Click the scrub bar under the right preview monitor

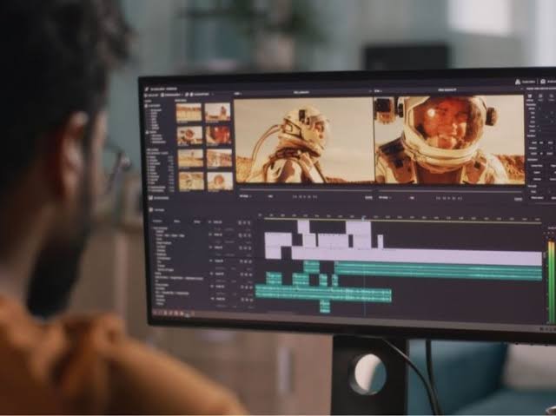pos(450,192)
